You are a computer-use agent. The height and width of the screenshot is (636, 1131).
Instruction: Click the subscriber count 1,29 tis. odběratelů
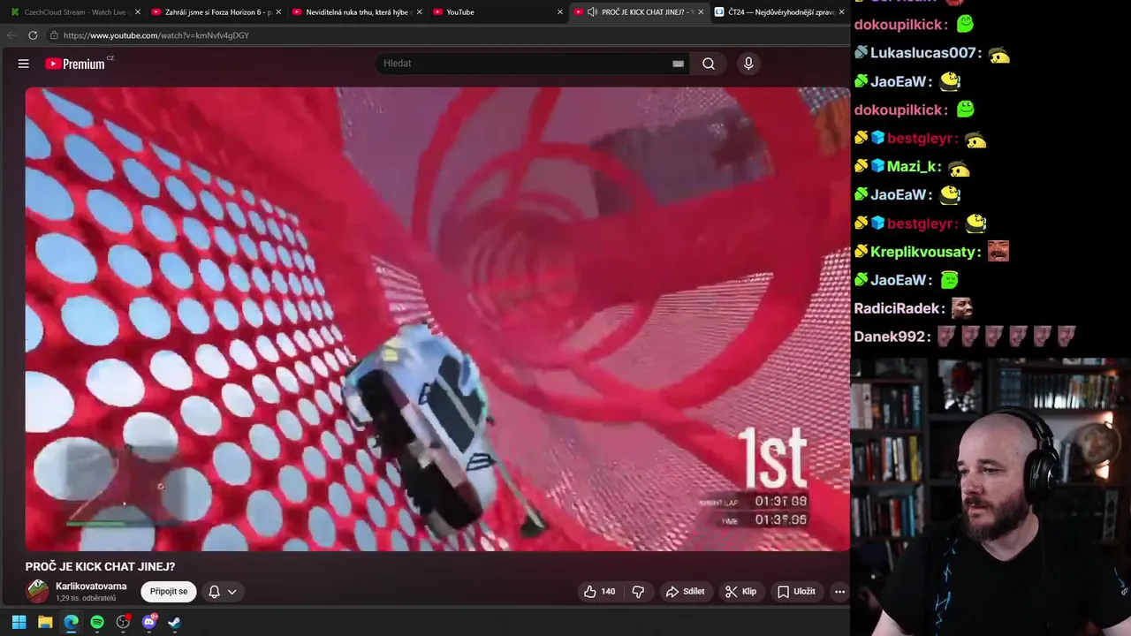[x=86, y=599]
